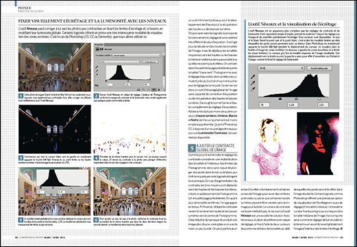Click the gamma field showing 1,26
This screenshot has width=357, height=247.
[293, 105]
